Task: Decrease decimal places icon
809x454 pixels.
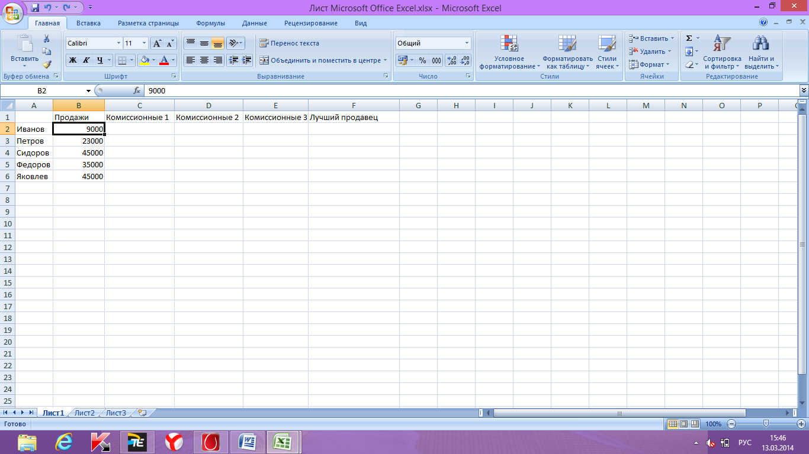Action: click(x=466, y=60)
